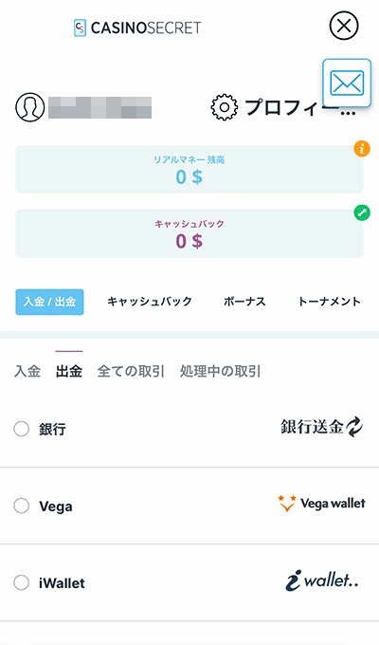Viewport: 379px width, 645px height.
Task: Click the orange info icon on real money balance
Action: point(362,149)
